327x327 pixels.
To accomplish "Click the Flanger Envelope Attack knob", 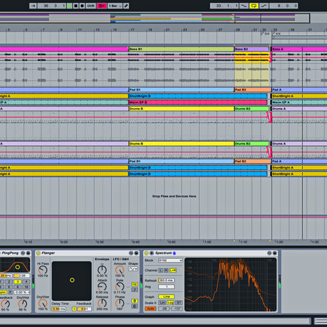I will click(x=102, y=286).
